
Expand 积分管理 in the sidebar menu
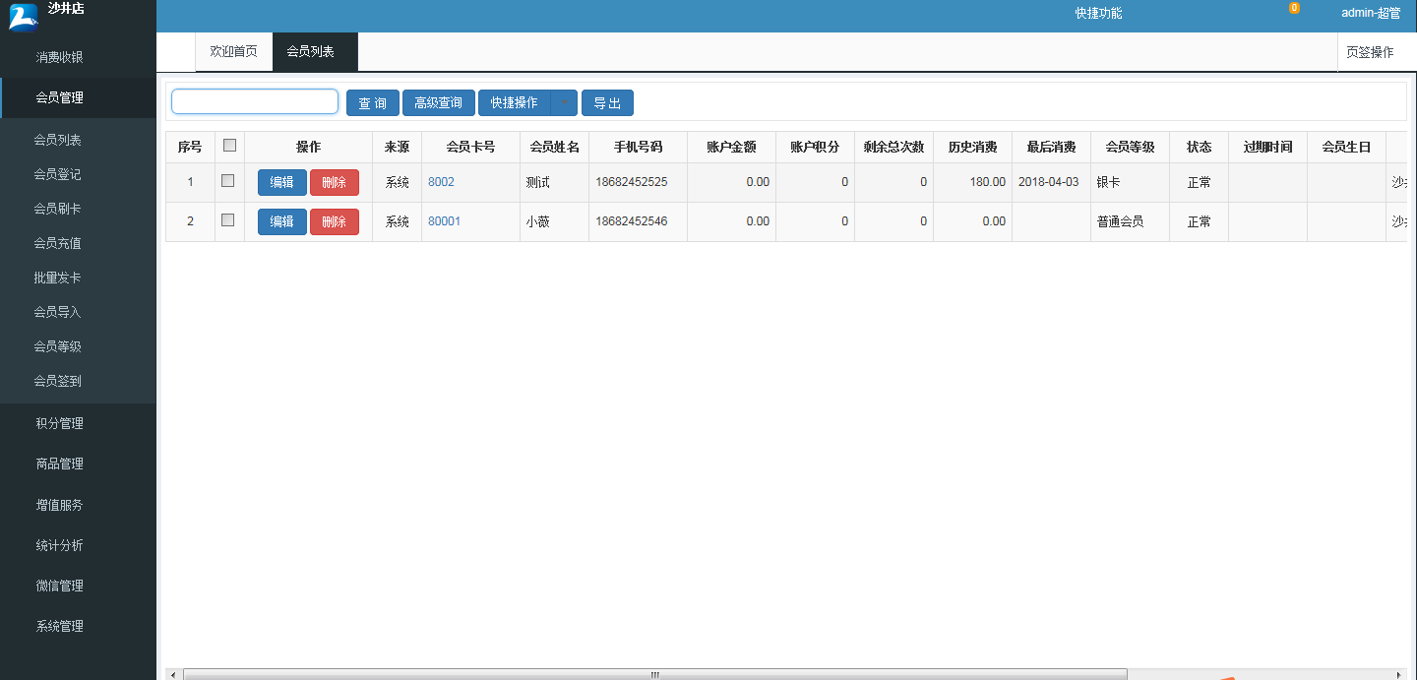(59, 423)
